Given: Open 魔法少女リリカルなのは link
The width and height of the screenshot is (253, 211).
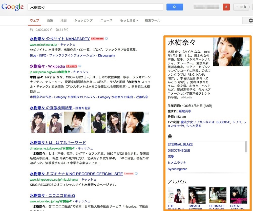Looking at the screenshot, I should pyautogui.click(x=198, y=122).
